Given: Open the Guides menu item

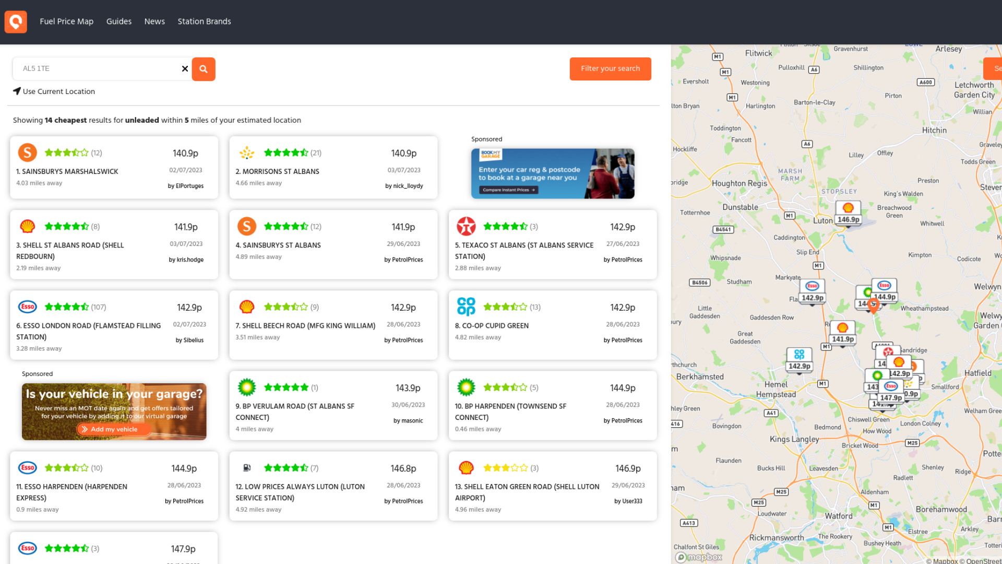Looking at the screenshot, I should (x=119, y=21).
